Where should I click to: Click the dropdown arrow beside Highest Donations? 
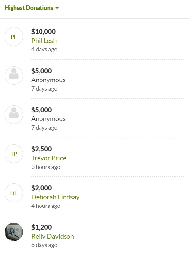(x=57, y=8)
